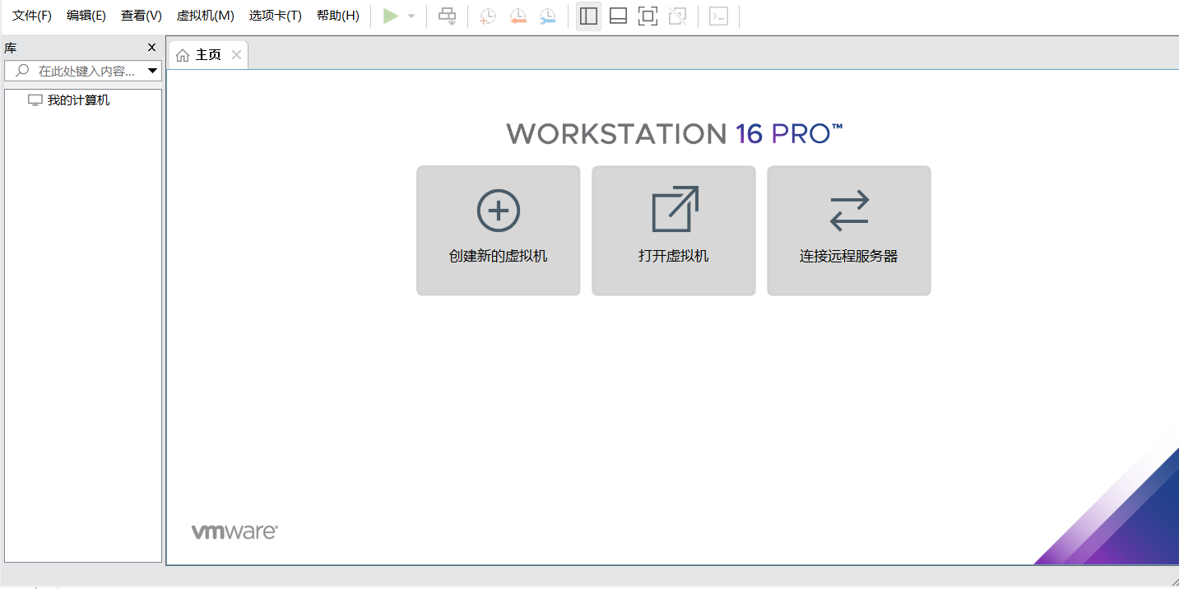The image size is (1179, 589).
Task: Expand the power options dropdown arrow
Action: [411, 16]
